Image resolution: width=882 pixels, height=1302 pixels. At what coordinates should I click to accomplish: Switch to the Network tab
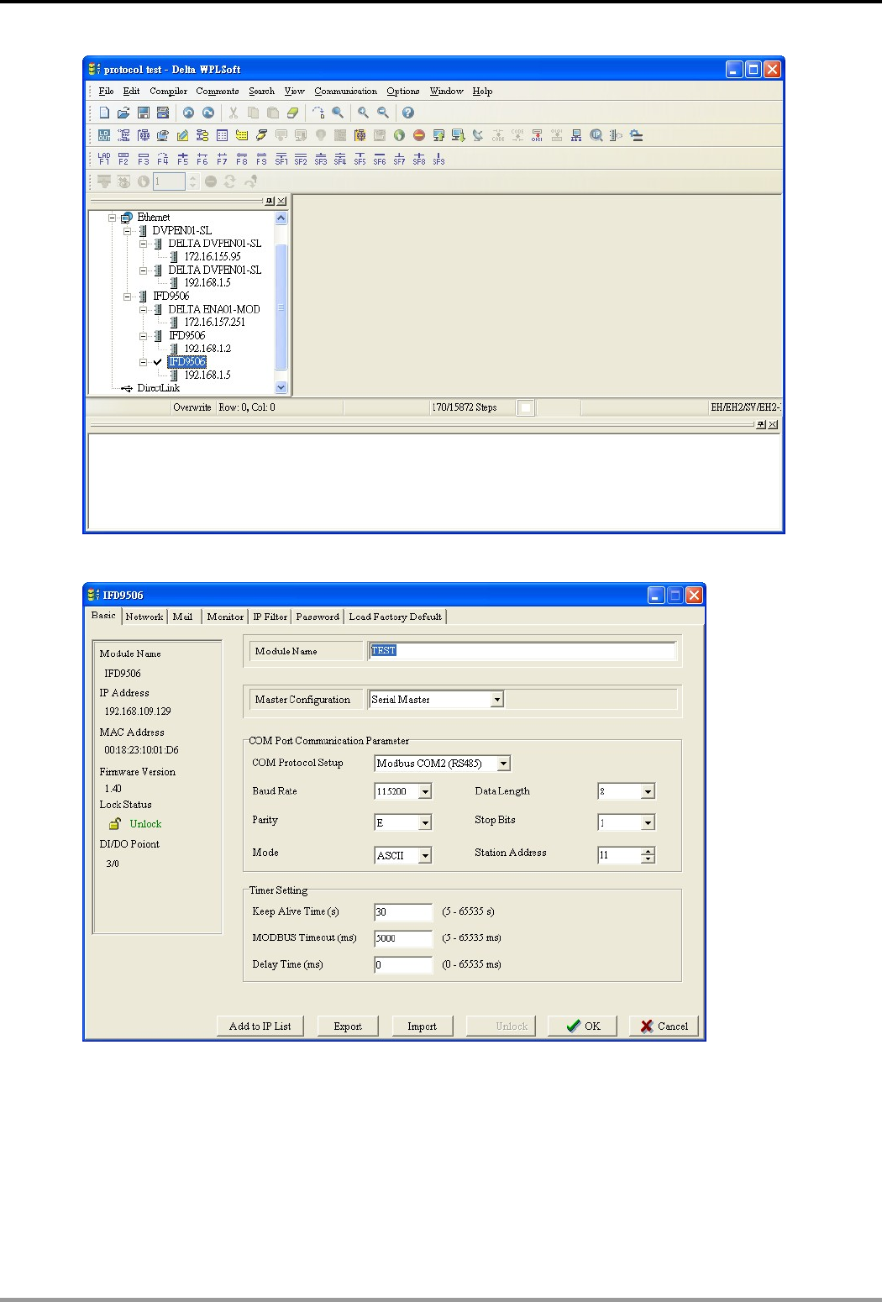pos(144,617)
